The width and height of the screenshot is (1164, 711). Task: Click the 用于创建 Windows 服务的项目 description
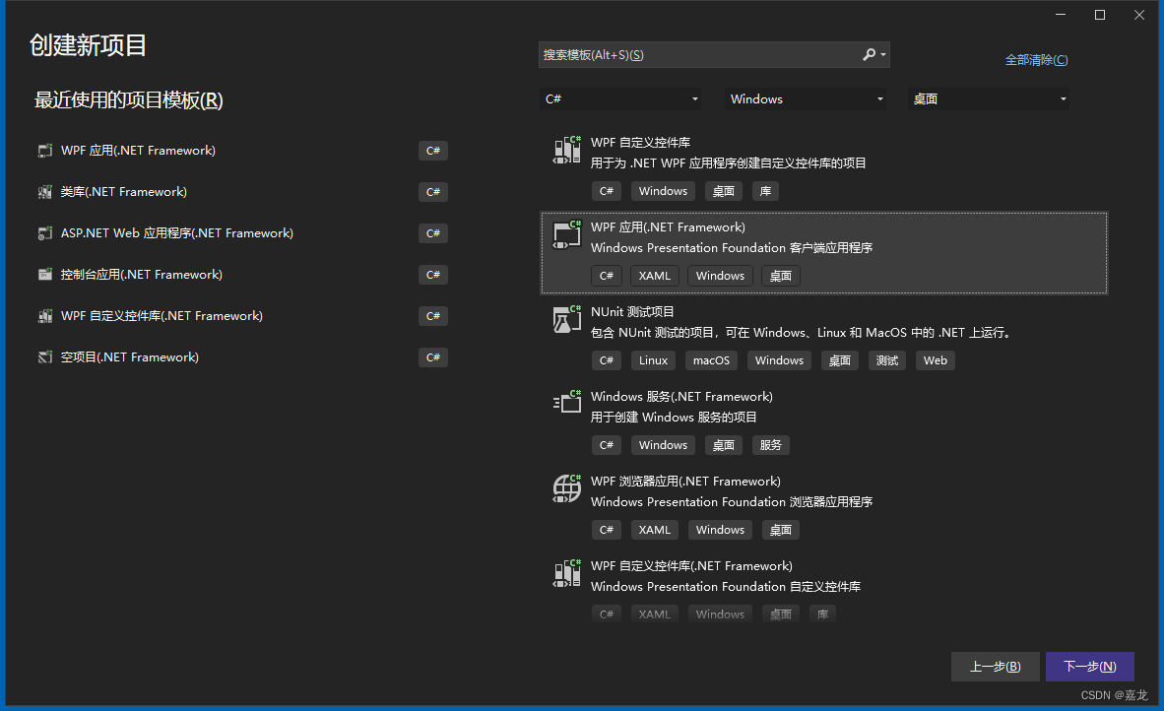point(674,418)
